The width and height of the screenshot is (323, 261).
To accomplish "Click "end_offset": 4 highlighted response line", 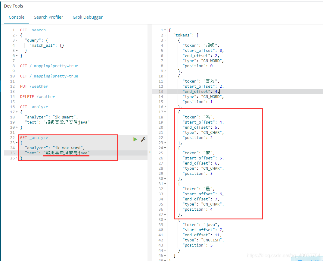I will pyautogui.click(x=201, y=92).
